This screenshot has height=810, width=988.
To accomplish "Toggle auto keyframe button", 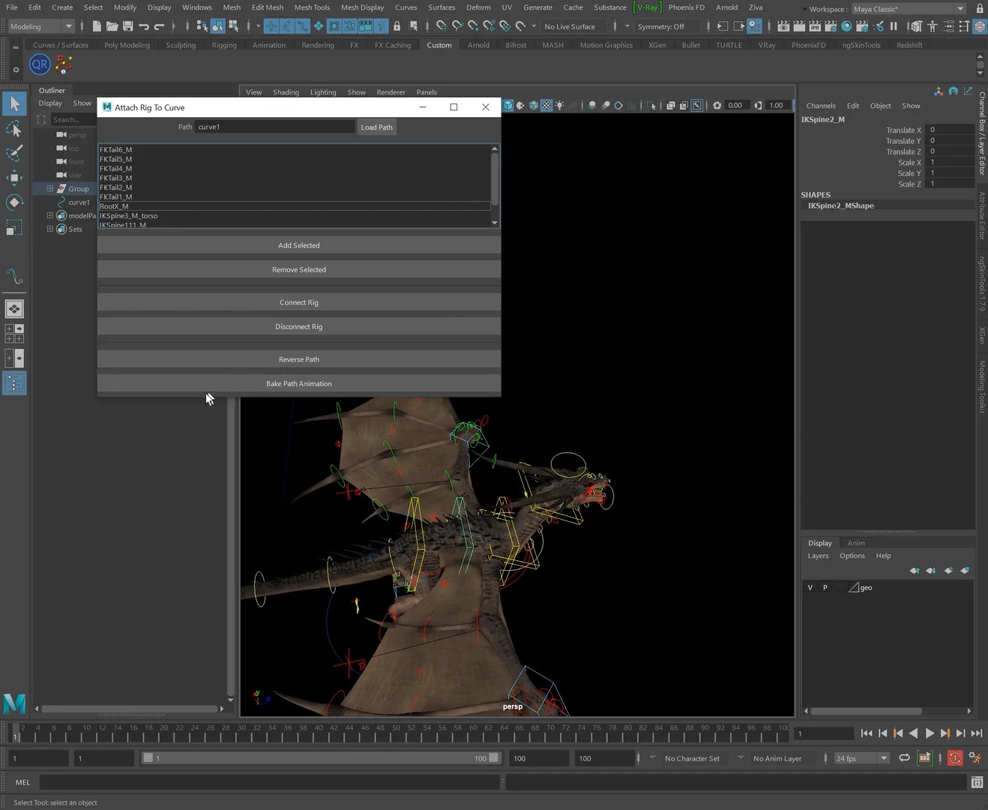I will click(x=955, y=758).
